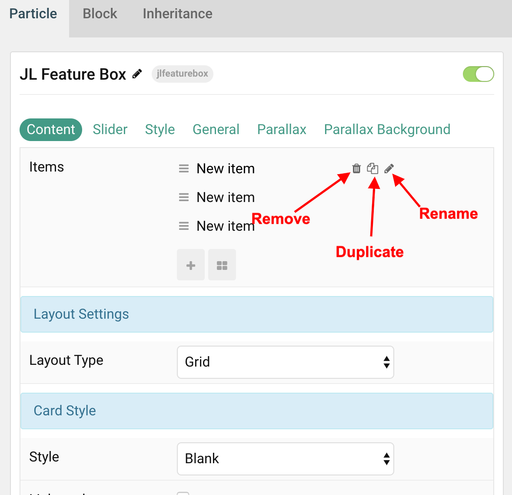Click the plus icon to add a new item
The width and height of the screenshot is (512, 495).
(x=190, y=264)
